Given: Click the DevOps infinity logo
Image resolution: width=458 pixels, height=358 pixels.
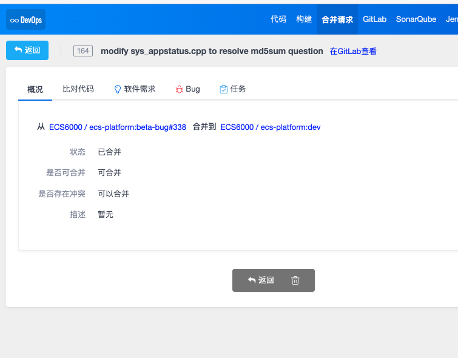Looking at the screenshot, I should tap(25, 19).
